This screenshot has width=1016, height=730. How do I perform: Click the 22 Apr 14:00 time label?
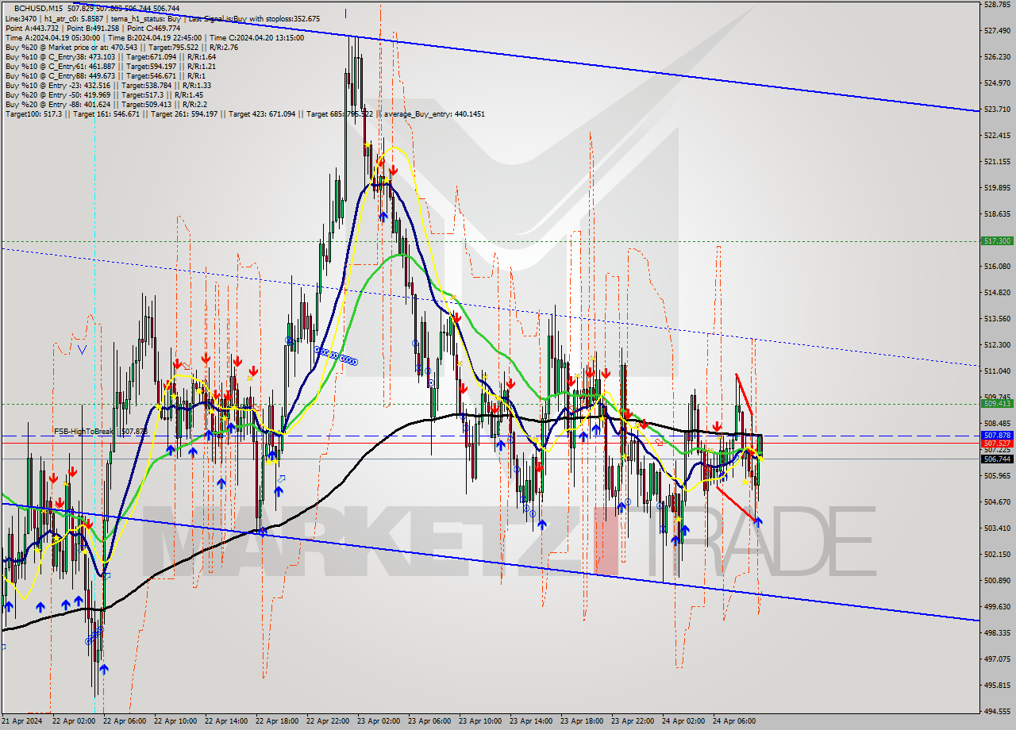[226, 721]
